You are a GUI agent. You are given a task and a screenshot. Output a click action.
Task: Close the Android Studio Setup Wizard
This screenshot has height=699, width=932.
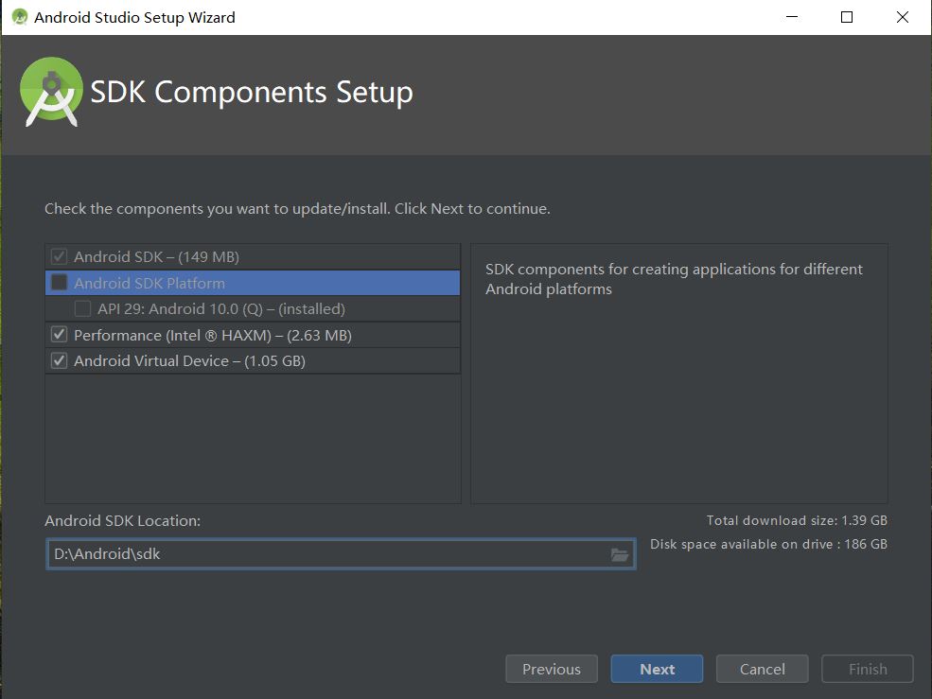[903, 17]
